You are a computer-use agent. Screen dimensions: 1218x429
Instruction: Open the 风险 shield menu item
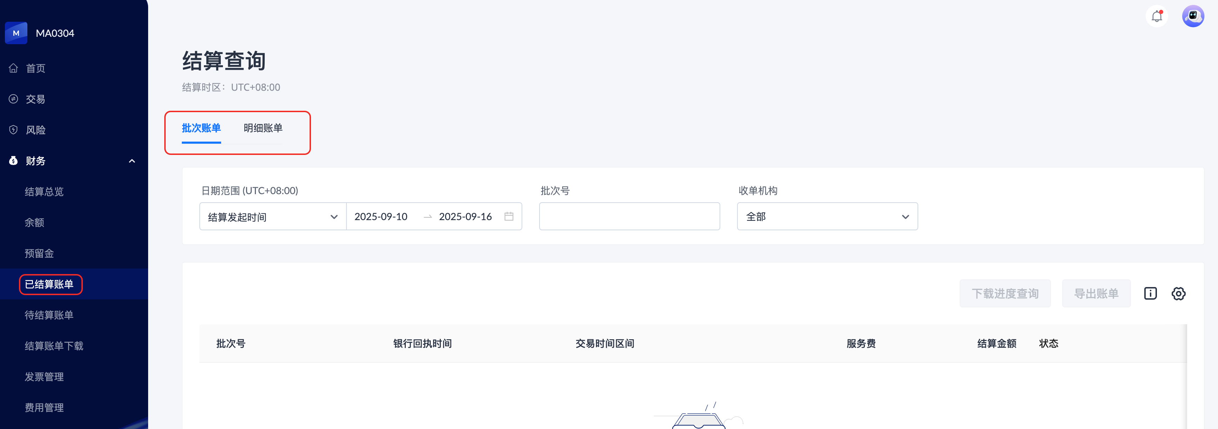tap(35, 130)
